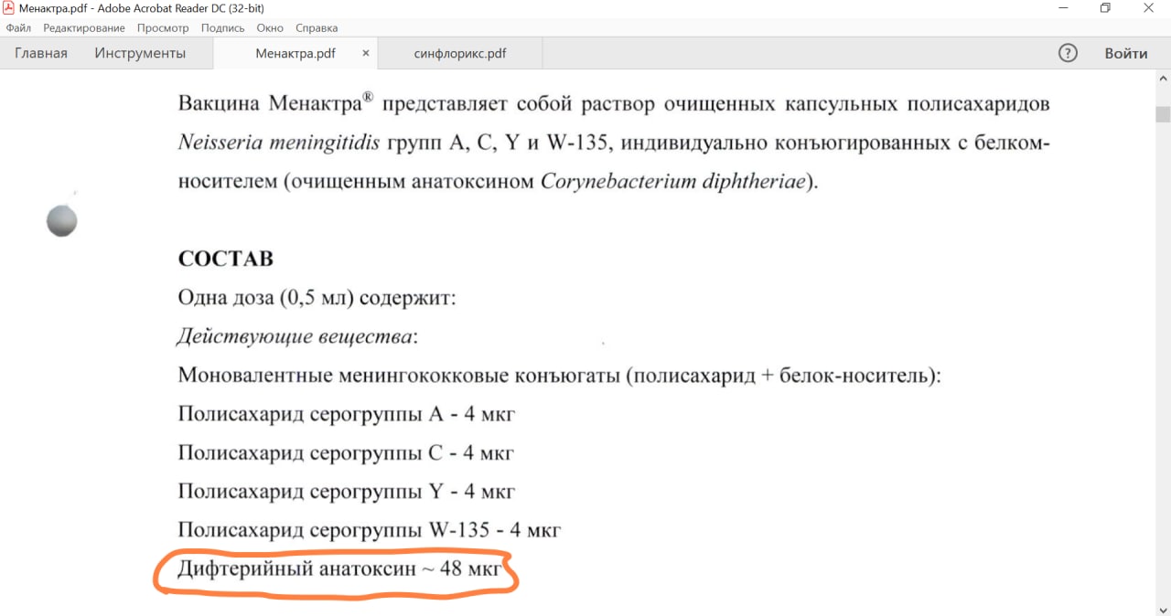1171x616 pixels.
Task: Click the Adobe Acrobat PDF icon in title bar
Action: click(9, 8)
